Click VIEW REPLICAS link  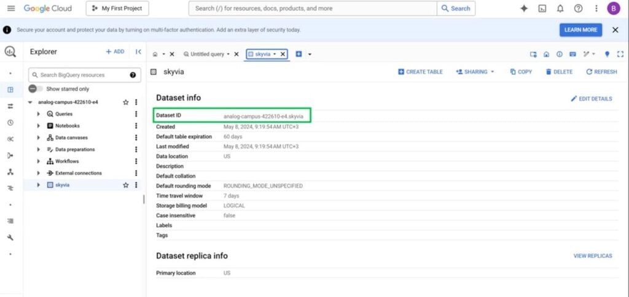click(x=593, y=256)
